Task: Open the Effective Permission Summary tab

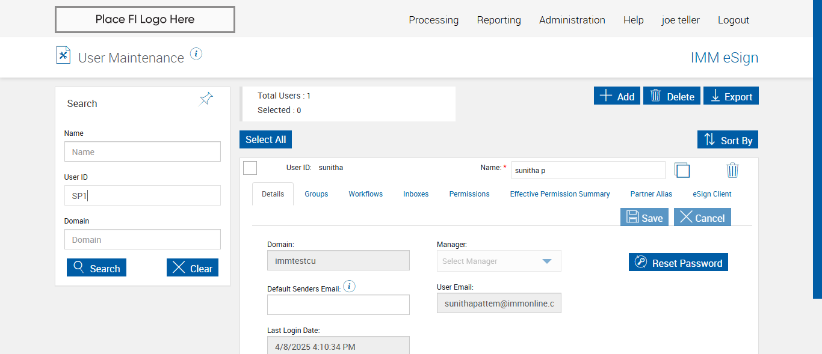Action: click(560, 194)
